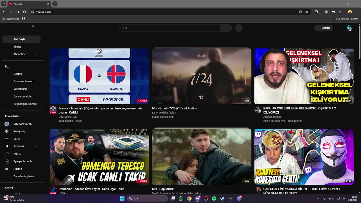Open Videolarınız in the sidebar

(x=21, y=89)
